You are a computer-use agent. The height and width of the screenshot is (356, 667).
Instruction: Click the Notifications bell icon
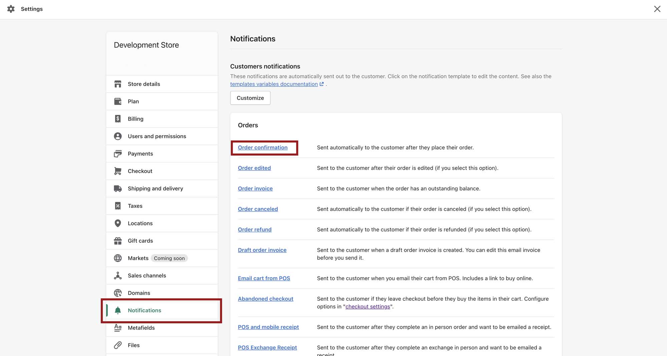point(118,310)
